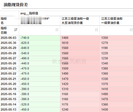133x112 pixels.
Task: Click the -490.0 value cell
Action: click(39, 58)
